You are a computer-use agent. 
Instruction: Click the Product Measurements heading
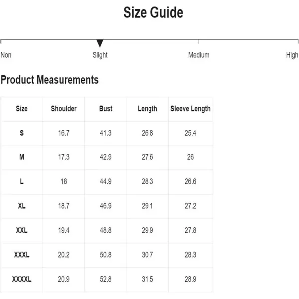click(x=49, y=80)
